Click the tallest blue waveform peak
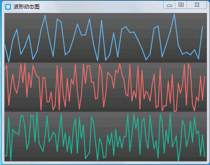The width and height of the screenshot is (210, 165). 174,14
